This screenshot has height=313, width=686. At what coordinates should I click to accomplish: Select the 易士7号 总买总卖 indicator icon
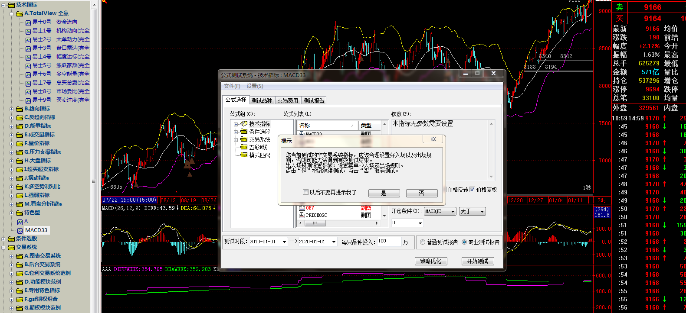click(x=28, y=83)
